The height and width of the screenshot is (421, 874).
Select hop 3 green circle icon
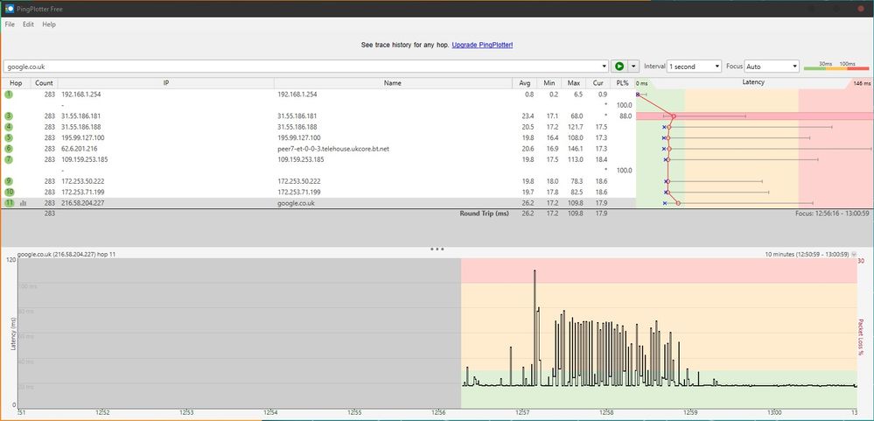point(9,116)
